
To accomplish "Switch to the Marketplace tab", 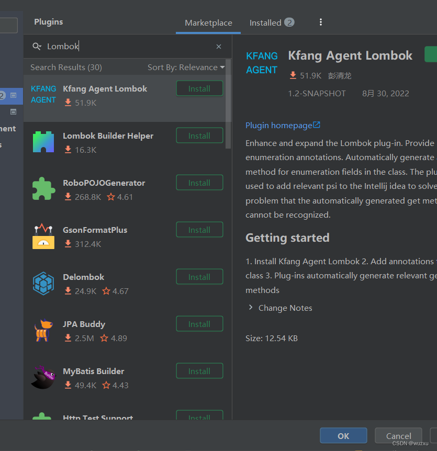I will coord(208,22).
